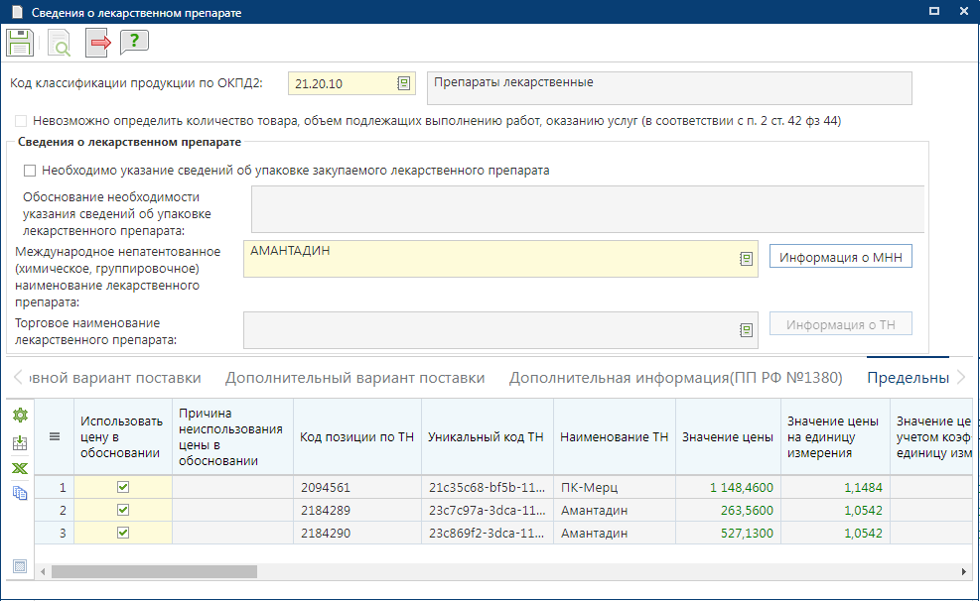
Task: Click 'Использовать цену в обосновании' column header
Action: (122, 436)
